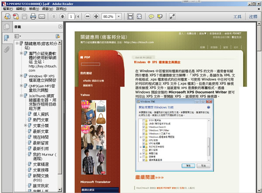262x193 pixels.
Task: Open the 工具 pane
Action: 237,17
